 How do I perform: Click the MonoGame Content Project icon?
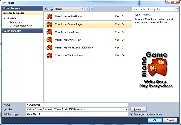coord(49,24)
